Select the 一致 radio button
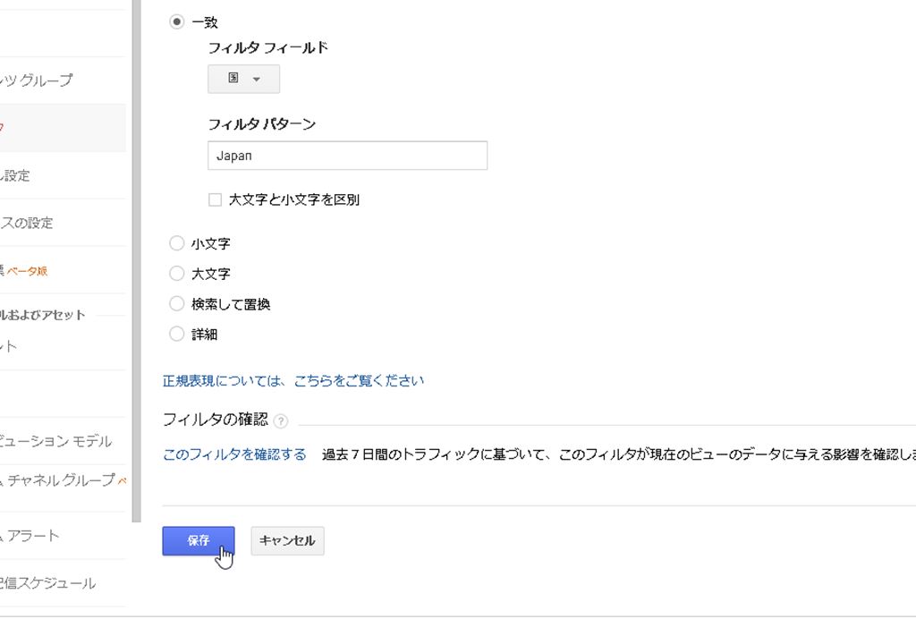This screenshot has width=916, height=619. 176,22
